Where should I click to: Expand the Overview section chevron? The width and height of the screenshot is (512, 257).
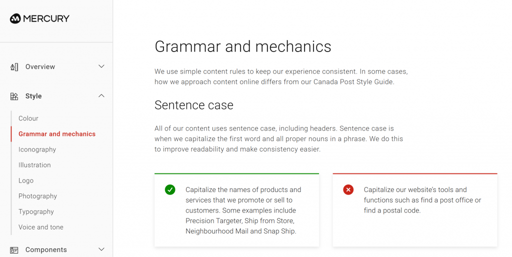coord(101,66)
